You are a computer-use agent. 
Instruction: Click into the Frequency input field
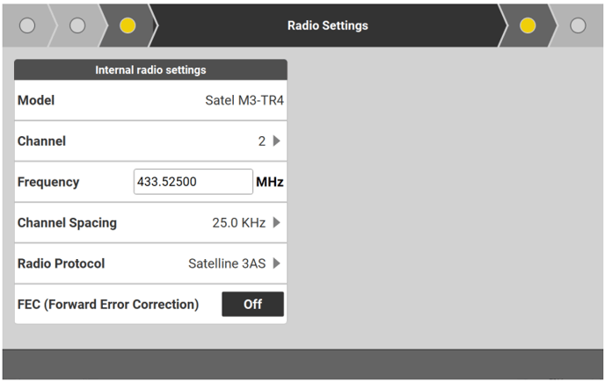pyautogui.click(x=193, y=183)
